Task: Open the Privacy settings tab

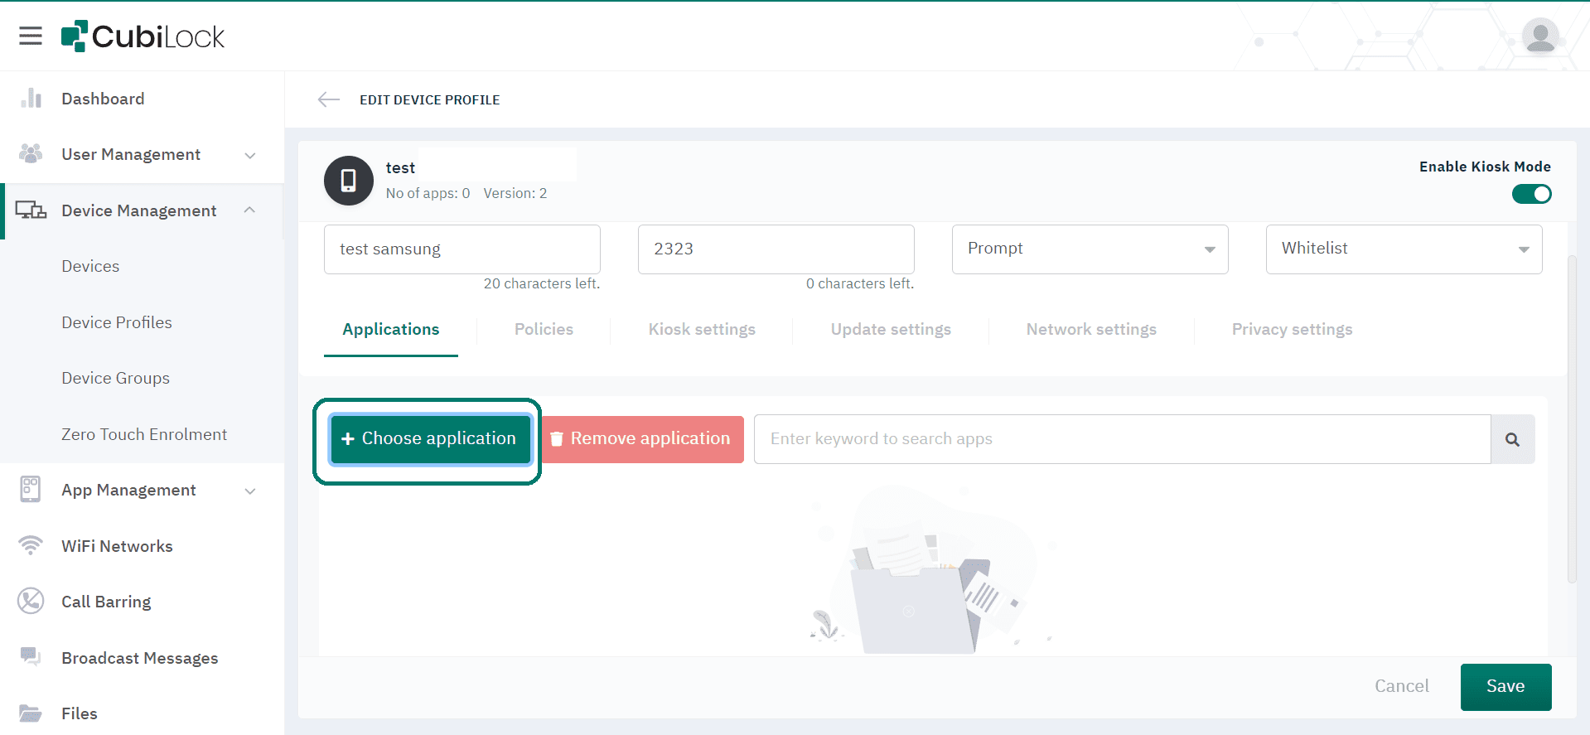Action: point(1292,330)
